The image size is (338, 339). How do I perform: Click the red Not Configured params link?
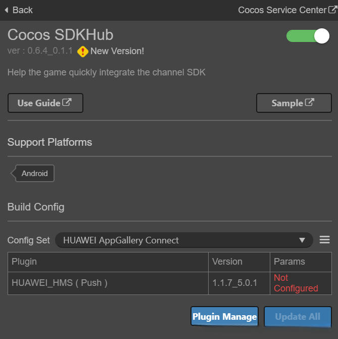(x=296, y=283)
